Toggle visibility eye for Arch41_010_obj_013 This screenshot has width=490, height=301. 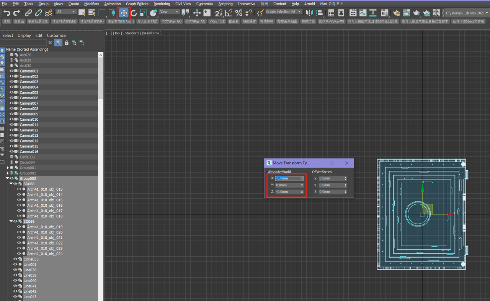coord(19,189)
